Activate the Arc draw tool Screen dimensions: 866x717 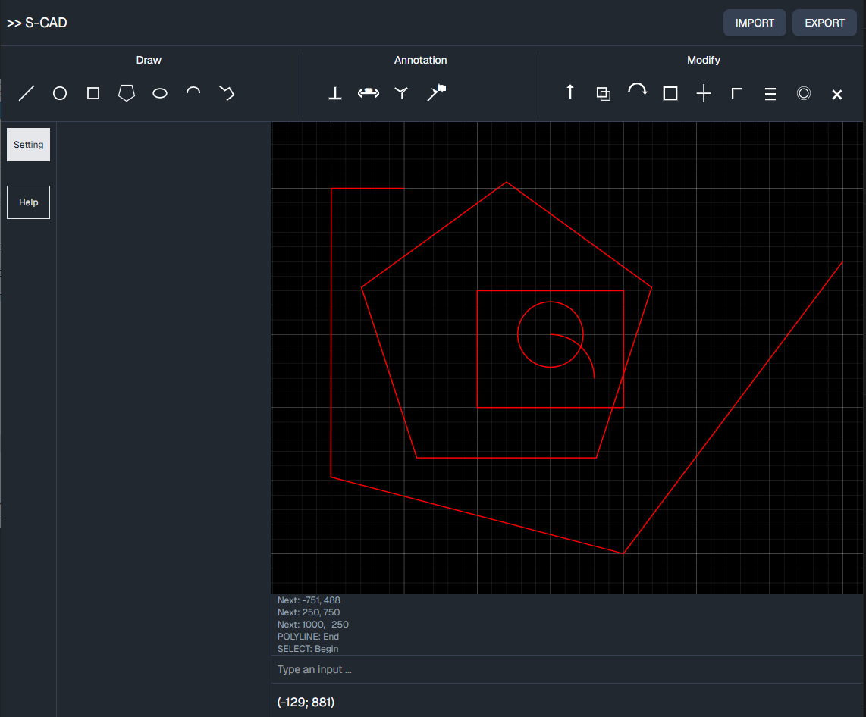point(193,92)
